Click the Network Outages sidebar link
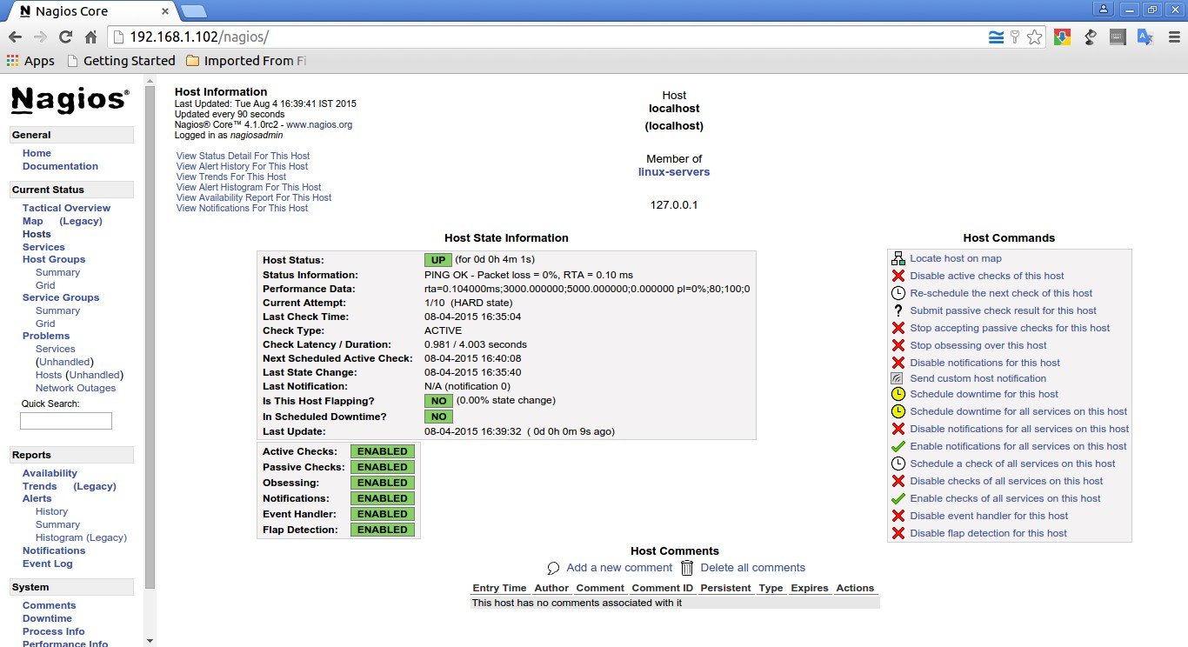The height and width of the screenshot is (647, 1188). click(x=76, y=388)
